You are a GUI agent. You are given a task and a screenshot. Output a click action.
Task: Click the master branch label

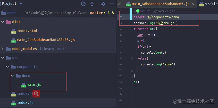click(96, 13)
